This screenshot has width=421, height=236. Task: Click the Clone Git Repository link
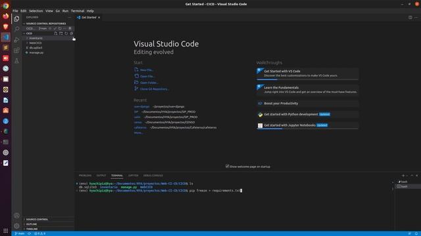click(x=155, y=89)
